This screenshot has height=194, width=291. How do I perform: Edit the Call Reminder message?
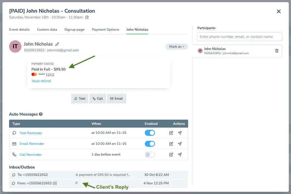(171, 154)
